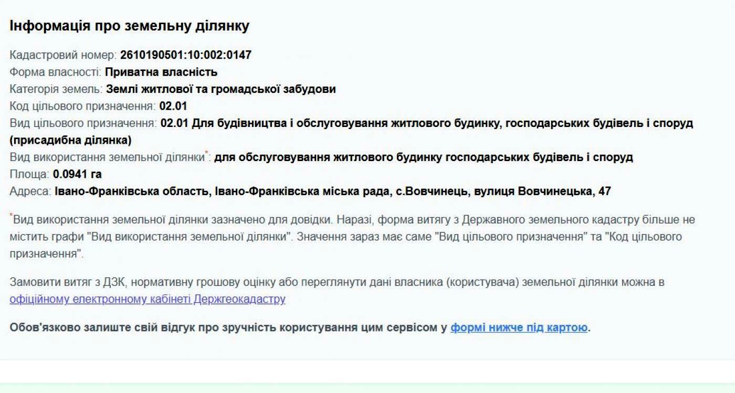Viewport: 735px width, 393px height.
Task: Click the red asterisk after 'Вид використання земельної ділянки'
Action: [x=206, y=154]
